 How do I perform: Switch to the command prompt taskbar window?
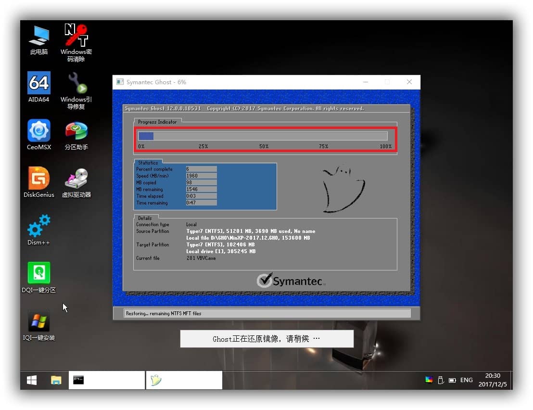106,380
